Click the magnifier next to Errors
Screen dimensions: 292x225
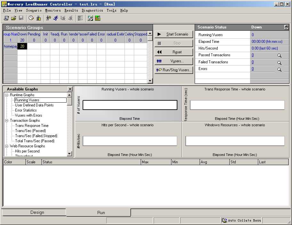279,70
